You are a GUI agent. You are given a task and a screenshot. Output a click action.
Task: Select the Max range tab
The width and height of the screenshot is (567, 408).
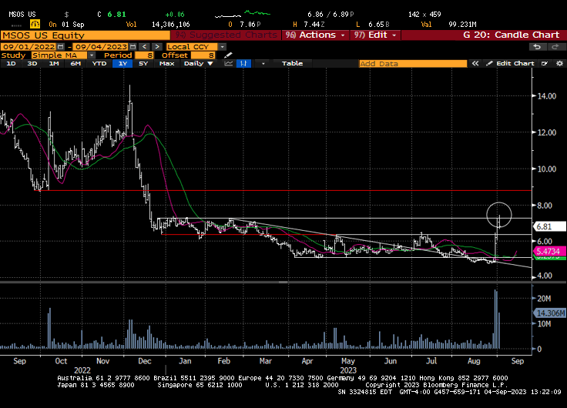click(x=166, y=64)
